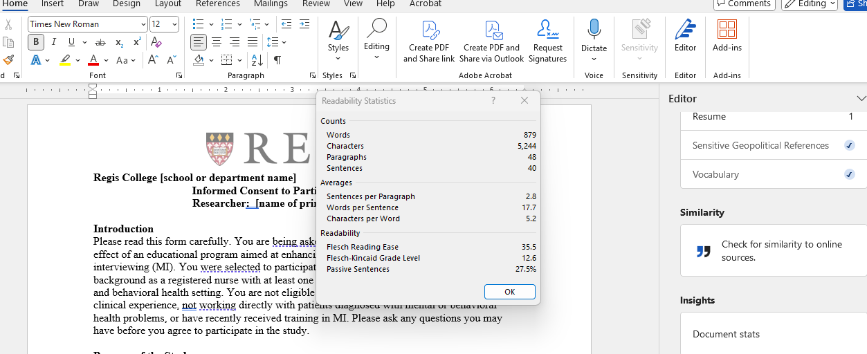This screenshot has width=867, height=354.
Task: Click OK in Readability Statistics dialog
Action: coord(509,292)
